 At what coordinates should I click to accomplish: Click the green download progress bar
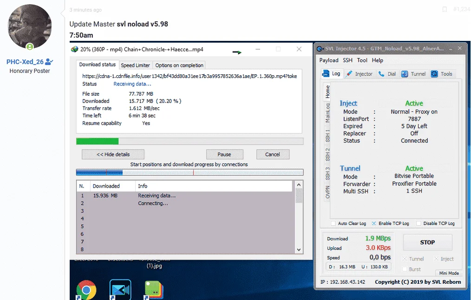[190, 141]
